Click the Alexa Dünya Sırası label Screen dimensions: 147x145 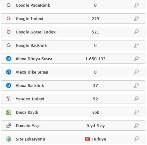[34, 59]
